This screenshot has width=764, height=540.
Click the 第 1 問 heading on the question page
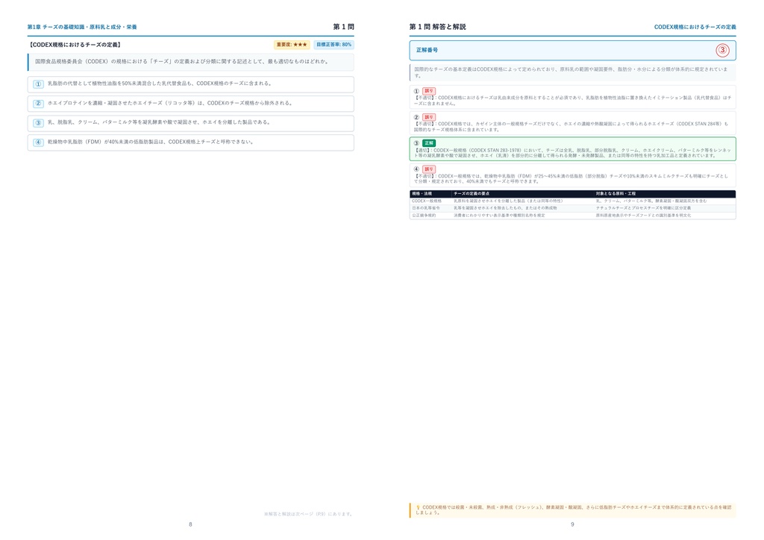click(x=343, y=27)
